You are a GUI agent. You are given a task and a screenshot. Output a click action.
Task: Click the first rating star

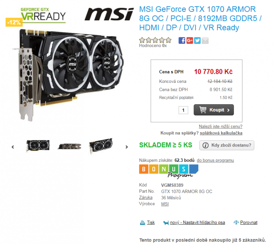click(x=142, y=40)
